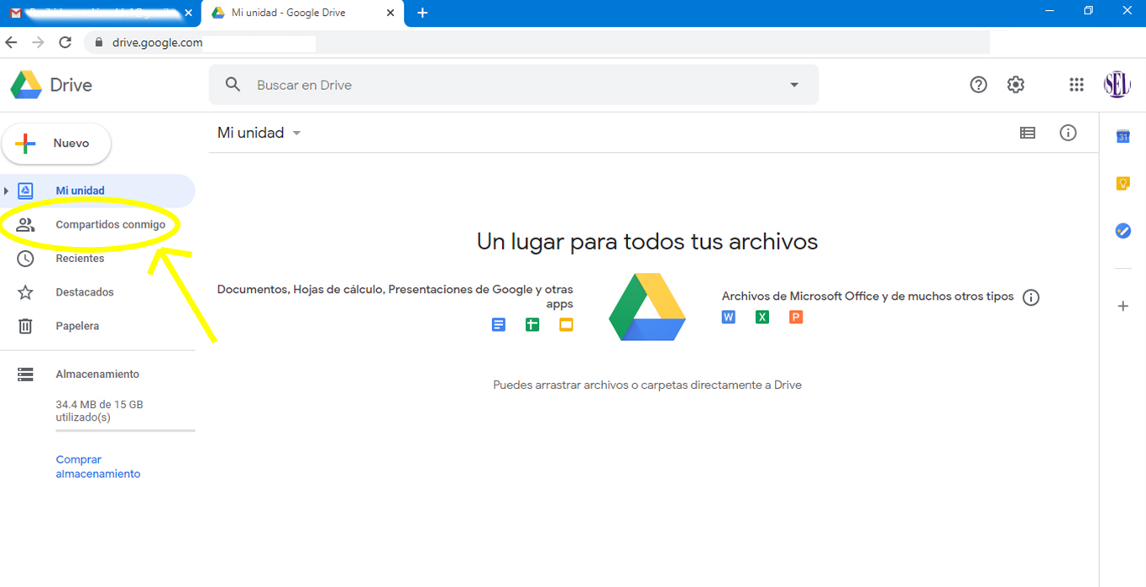Screen dimensions: 1146x587
Task: Open the Comprar almacenamiento link
Action: (97, 466)
